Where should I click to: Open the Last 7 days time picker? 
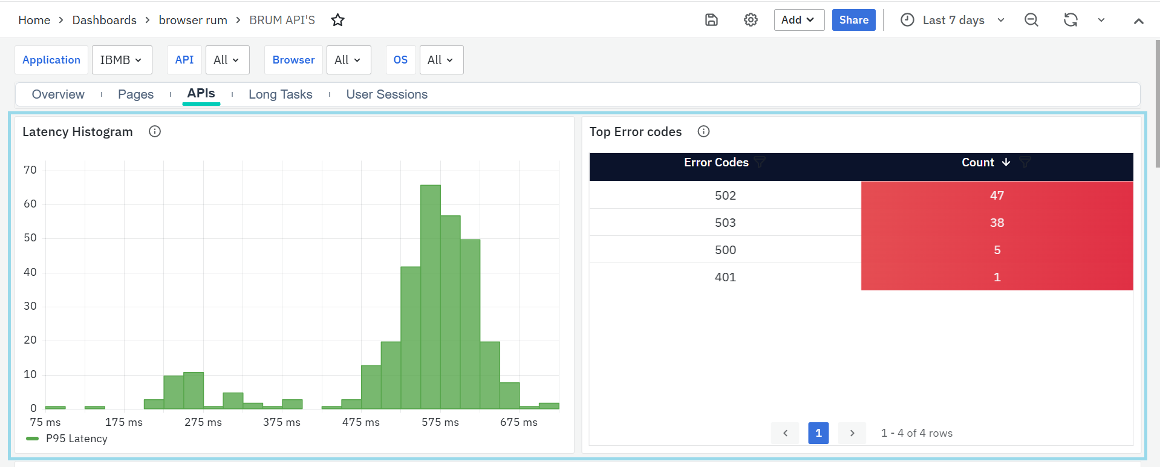point(953,20)
